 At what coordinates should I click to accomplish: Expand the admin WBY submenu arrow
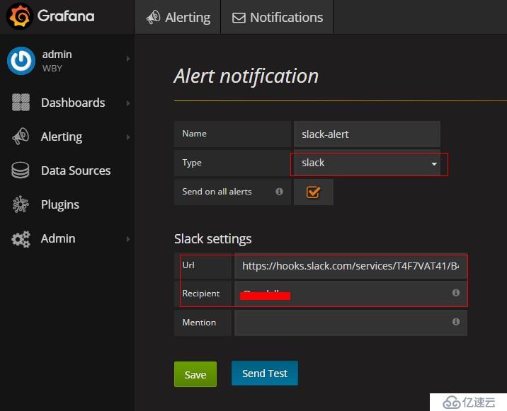pyautogui.click(x=128, y=59)
